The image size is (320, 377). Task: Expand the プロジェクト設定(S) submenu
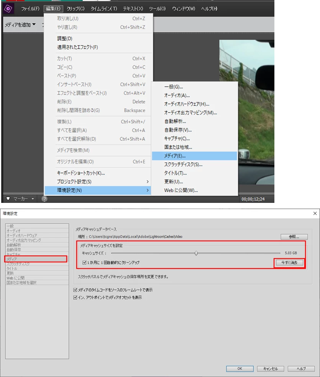click(98, 182)
